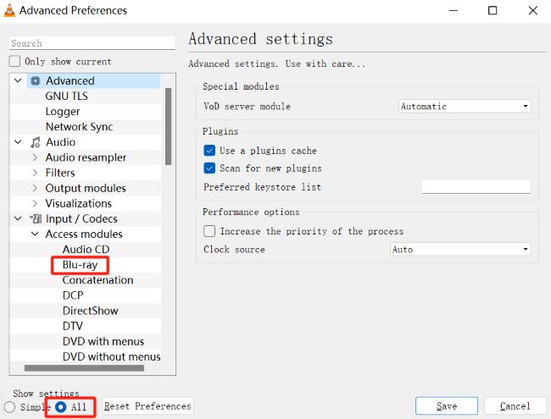Select Output modules tree item label
551x419 pixels.
coord(86,188)
